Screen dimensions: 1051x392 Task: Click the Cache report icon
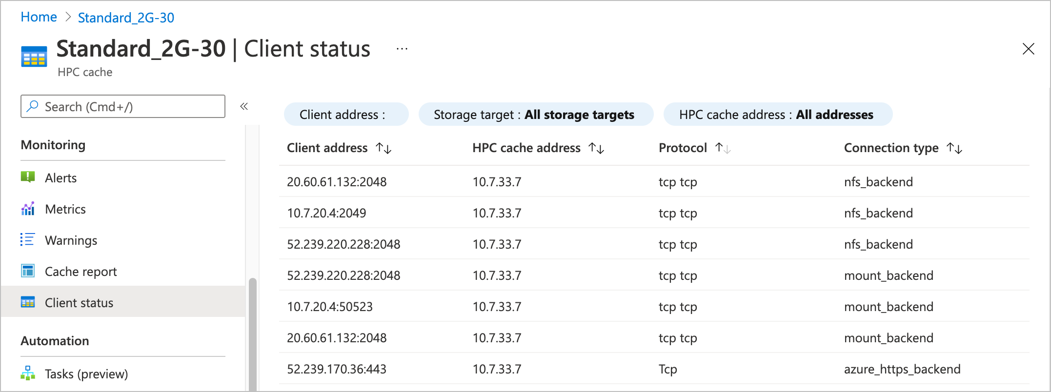pos(28,271)
